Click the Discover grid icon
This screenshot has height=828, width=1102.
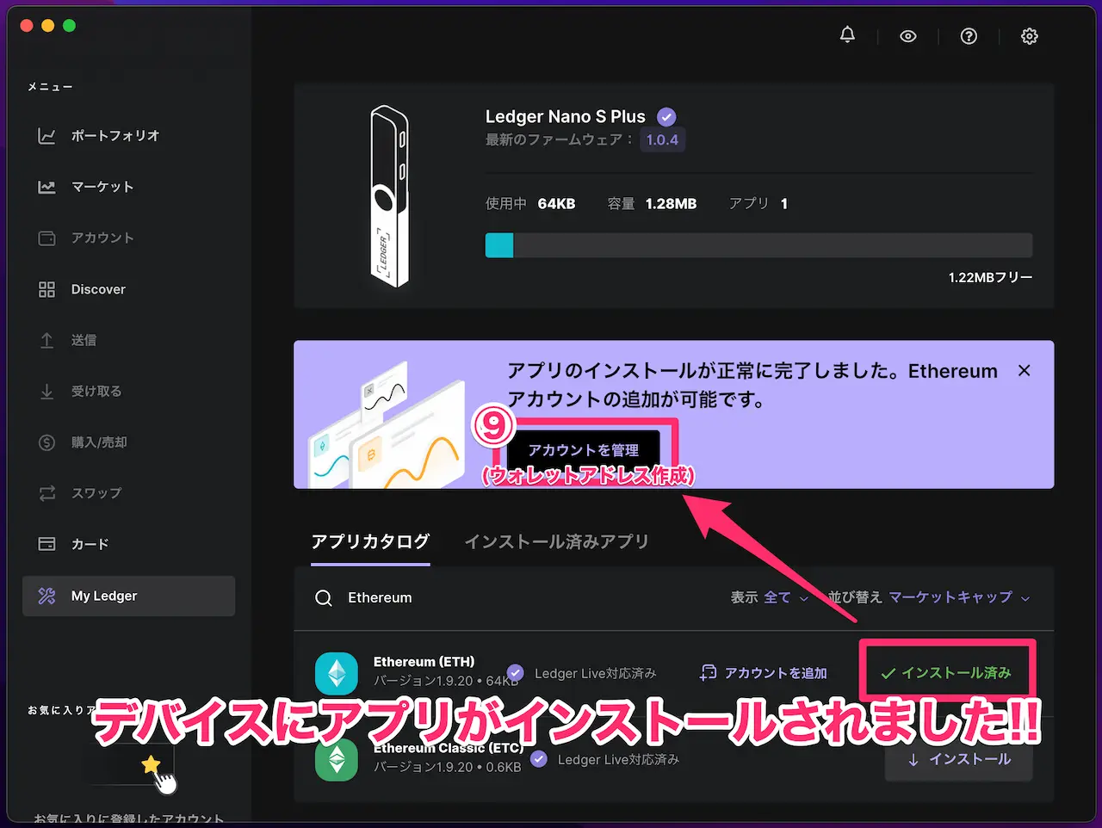click(46, 289)
